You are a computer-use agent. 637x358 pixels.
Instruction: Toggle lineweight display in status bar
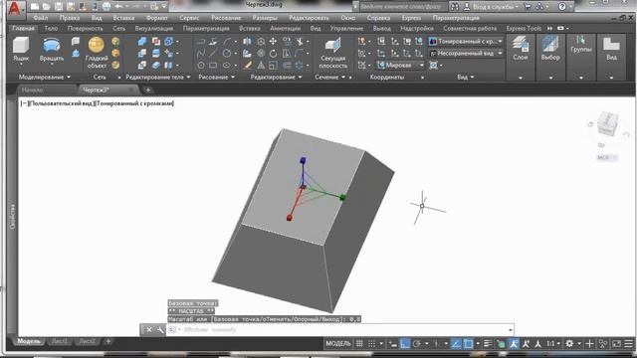point(488,344)
